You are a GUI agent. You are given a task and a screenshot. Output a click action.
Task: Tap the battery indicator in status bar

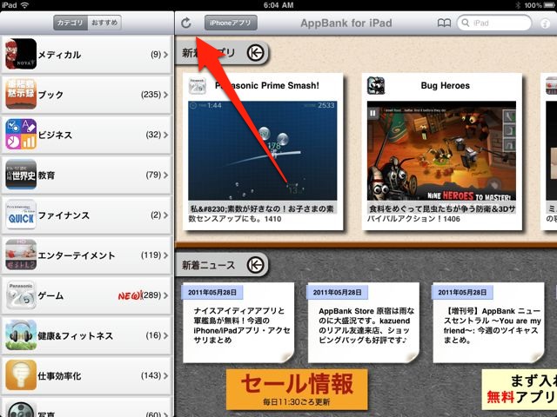[549, 5]
